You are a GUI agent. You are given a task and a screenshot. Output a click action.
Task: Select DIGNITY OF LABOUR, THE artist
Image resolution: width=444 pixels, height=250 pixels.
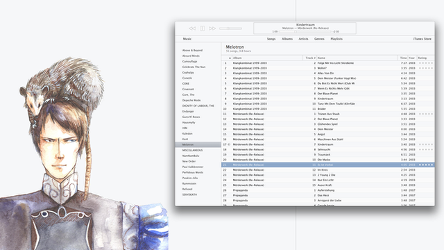pyautogui.click(x=198, y=106)
